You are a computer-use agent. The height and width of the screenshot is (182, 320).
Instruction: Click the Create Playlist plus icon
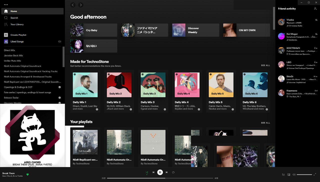(x=6, y=35)
